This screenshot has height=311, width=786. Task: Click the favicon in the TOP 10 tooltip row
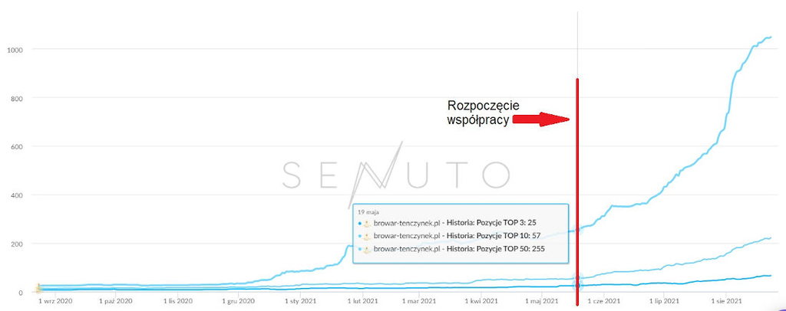pyautogui.click(x=367, y=237)
